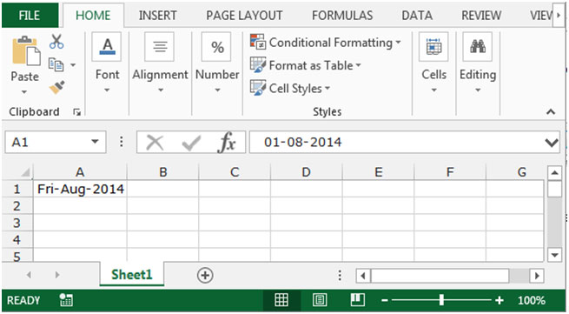Viewport: 569px width, 314px height.
Task: Click column B header
Action: tap(163, 172)
